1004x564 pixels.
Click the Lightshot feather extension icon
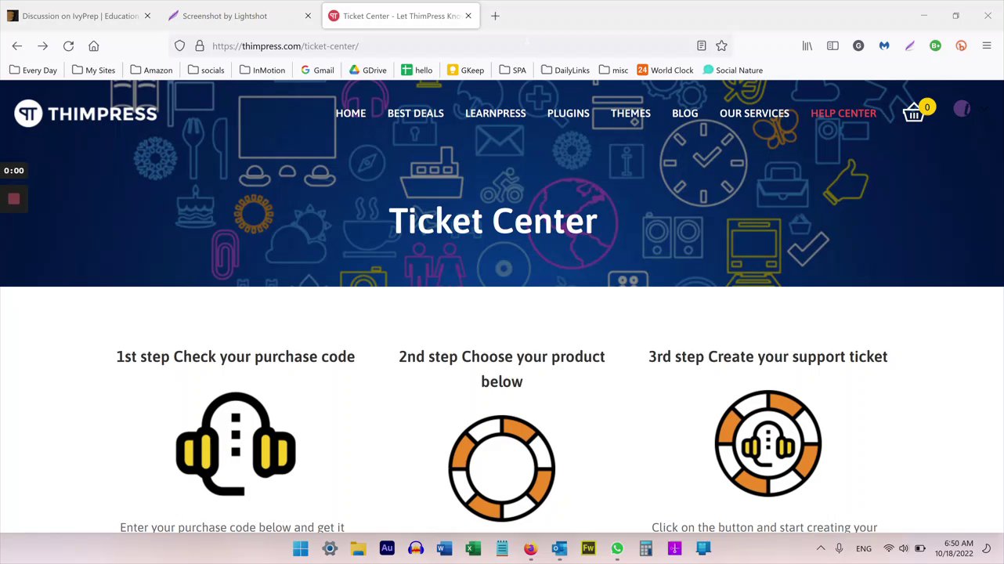coord(909,46)
